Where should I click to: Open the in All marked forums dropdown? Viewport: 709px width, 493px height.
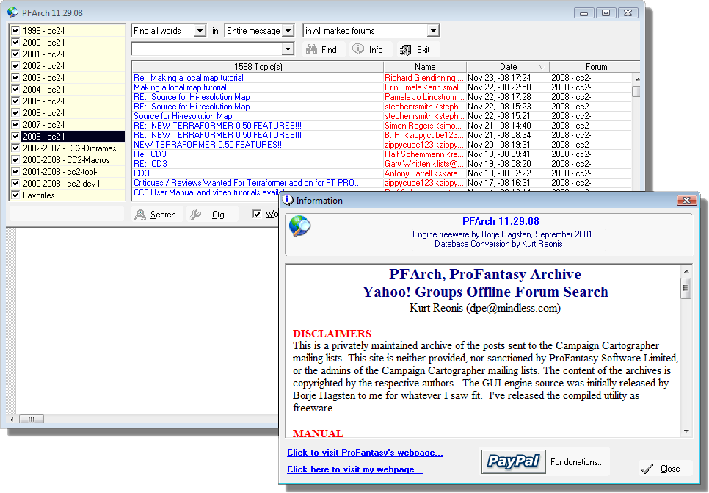[x=433, y=31]
